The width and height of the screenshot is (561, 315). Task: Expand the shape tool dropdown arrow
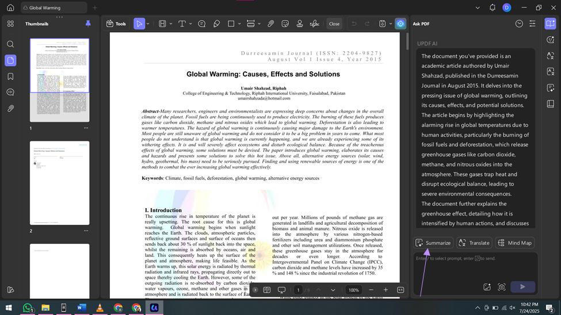[239, 24]
